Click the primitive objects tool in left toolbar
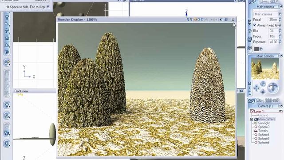 point(7,63)
